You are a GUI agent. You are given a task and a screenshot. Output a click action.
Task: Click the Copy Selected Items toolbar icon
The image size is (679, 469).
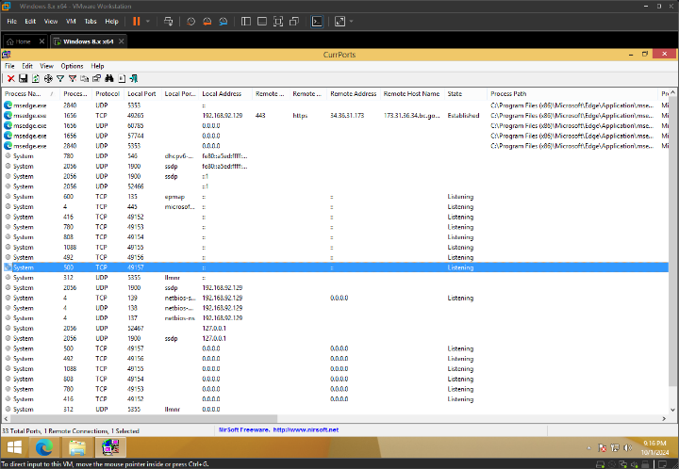(x=85, y=79)
